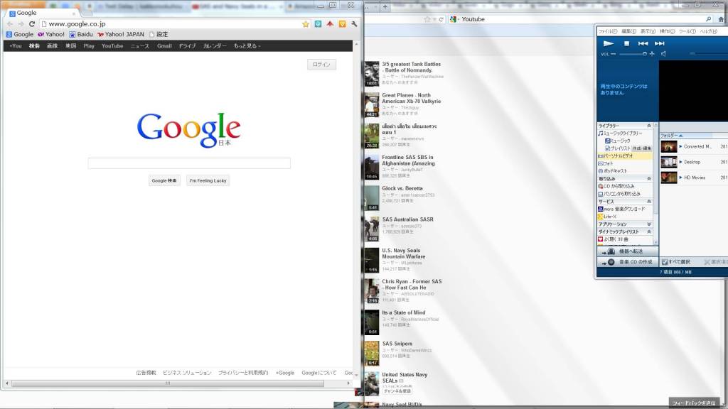The height and width of the screenshot is (409, 728).
Task: Open the Chrome wrench settings menu
Action: click(354, 23)
